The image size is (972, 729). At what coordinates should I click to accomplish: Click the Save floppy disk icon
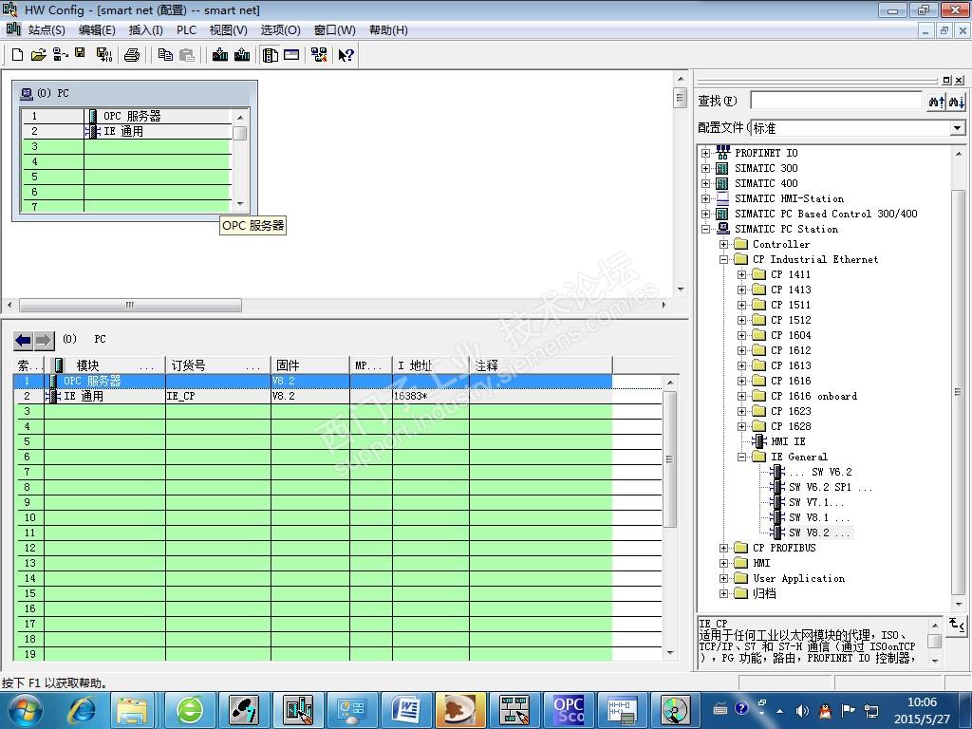tap(80, 53)
